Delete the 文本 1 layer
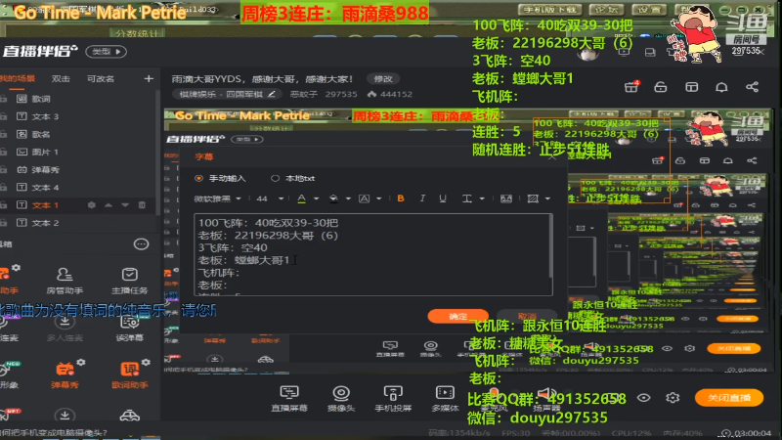Screen dimensions: 782x440 point(142,205)
